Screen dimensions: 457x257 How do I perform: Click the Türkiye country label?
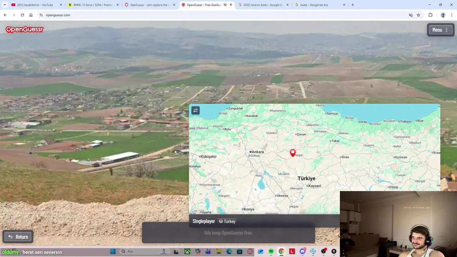[x=306, y=178]
